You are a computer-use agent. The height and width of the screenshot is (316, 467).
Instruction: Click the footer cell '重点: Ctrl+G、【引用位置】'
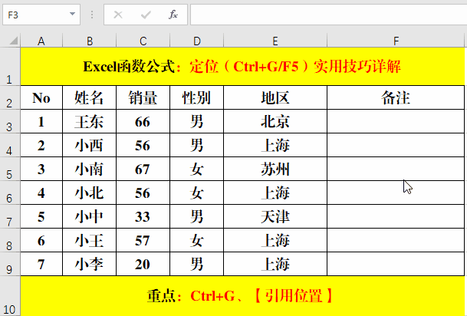click(x=242, y=296)
